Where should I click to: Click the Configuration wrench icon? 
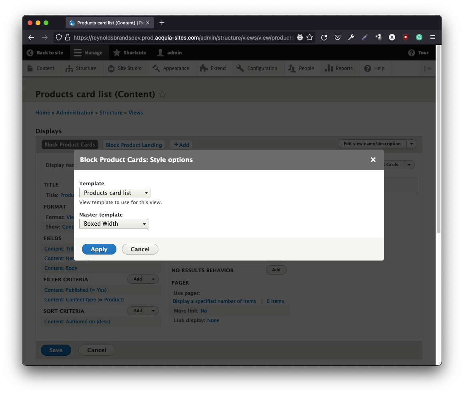pos(240,68)
